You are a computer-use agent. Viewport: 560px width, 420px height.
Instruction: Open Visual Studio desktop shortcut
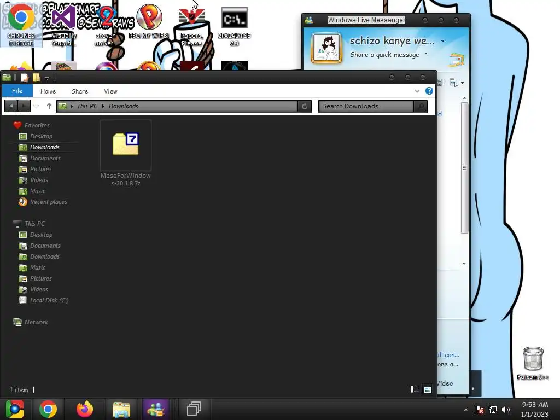64,26
